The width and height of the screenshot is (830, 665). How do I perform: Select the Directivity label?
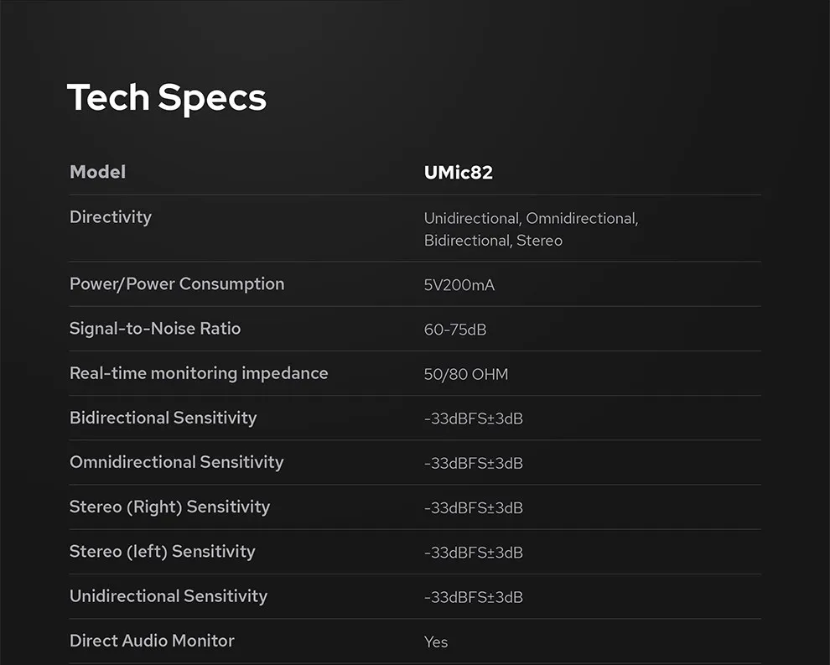111,217
